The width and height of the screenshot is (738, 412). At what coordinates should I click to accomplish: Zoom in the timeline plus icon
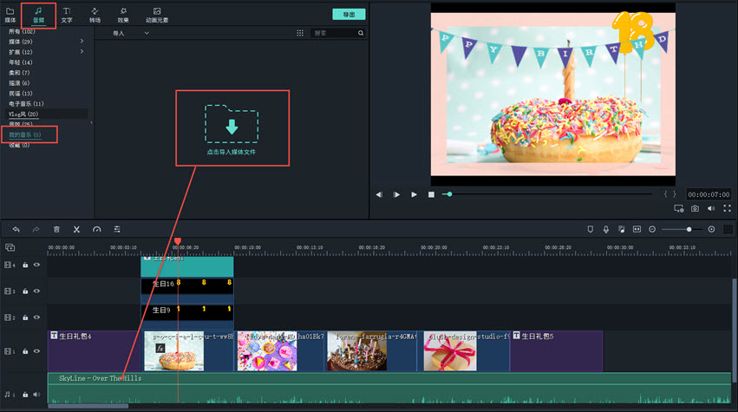pyautogui.click(x=712, y=229)
